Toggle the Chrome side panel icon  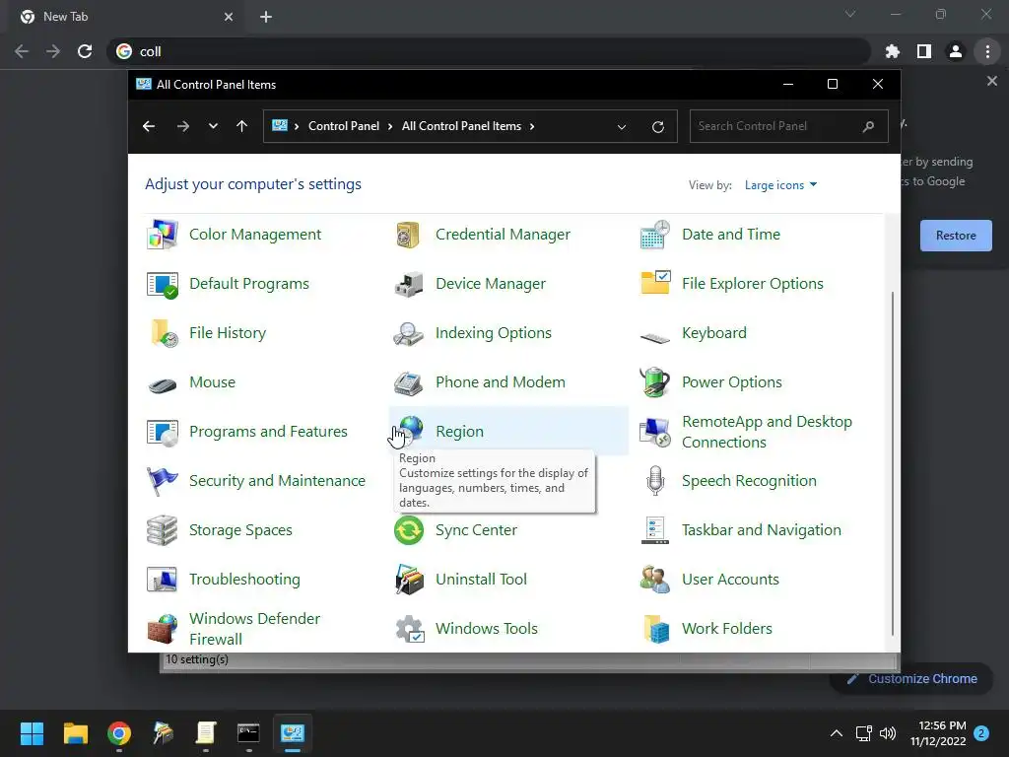pyautogui.click(x=923, y=51)
